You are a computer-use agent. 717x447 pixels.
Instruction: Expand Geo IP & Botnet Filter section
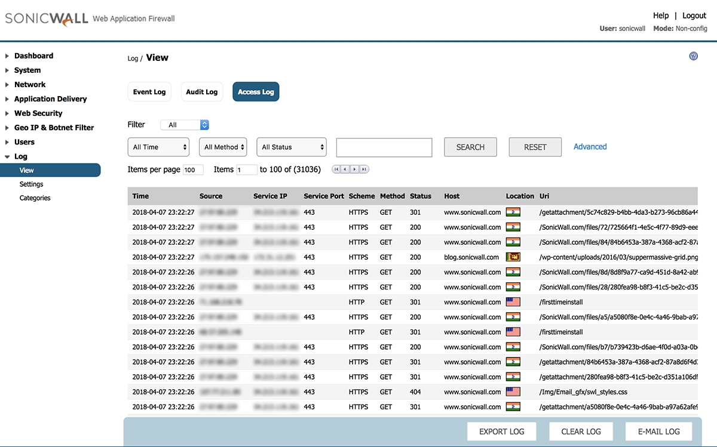(x=54, y=128)
